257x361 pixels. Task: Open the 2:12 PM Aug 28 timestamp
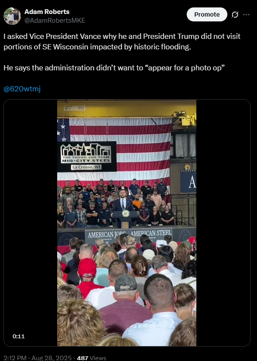tap(38, 358)
